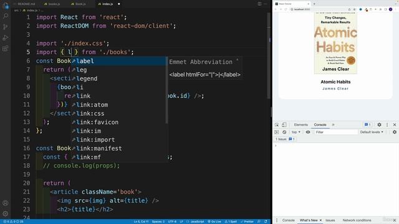Toggle DevTools device toolbar icon
The height and width of the screenshot is (224, 399).
click(284, 124)
